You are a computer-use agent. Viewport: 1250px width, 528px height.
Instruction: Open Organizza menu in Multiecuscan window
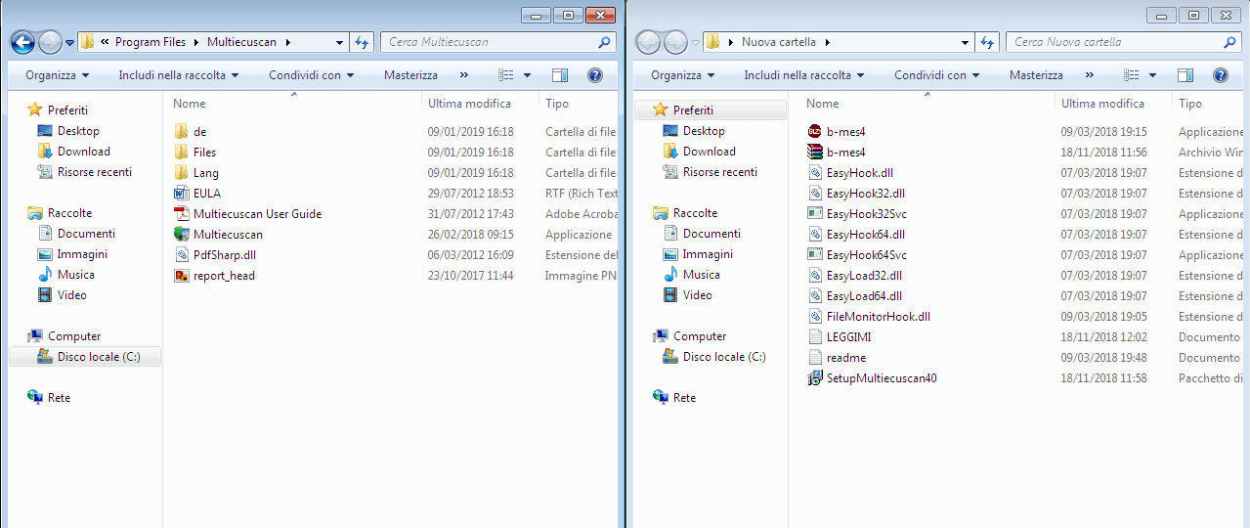(58, 75)
